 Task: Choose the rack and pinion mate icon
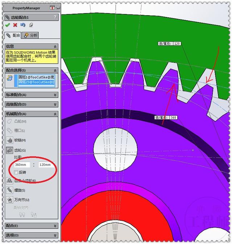9,180
